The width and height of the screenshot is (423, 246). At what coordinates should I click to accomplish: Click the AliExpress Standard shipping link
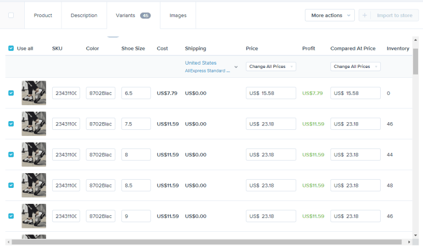pyautogui.click(x=207, y=71)
